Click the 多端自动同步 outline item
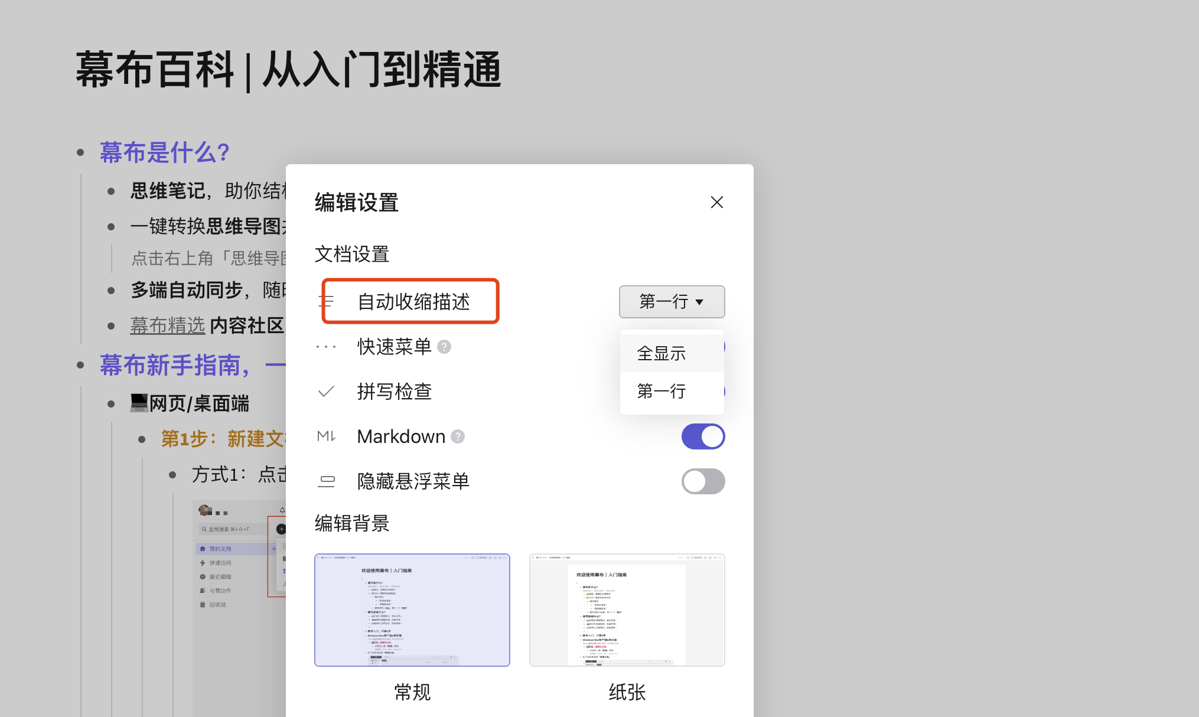The width and height of the screenshot is (1199, 717). (x=208, y=290)
